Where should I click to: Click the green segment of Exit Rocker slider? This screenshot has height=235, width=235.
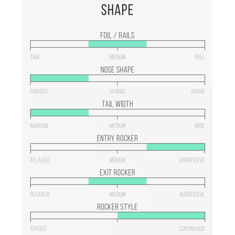pos(117,181)
